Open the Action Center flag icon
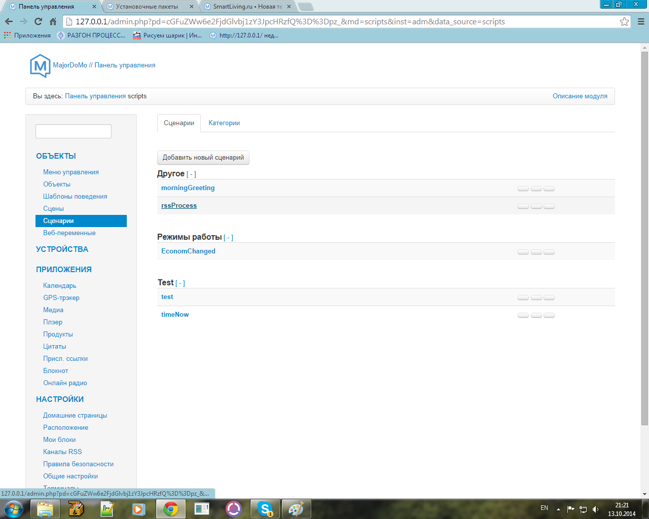Screen dimensions: 649x519 click(x=571, y=509)
